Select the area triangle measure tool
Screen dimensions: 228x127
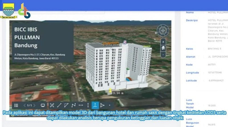pyautogui.click(x=102, y=105)
